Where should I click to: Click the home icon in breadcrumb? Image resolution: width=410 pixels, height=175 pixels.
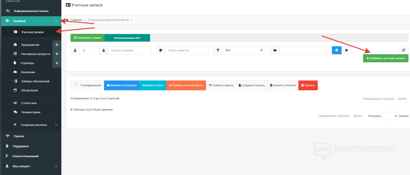[67, 20]
